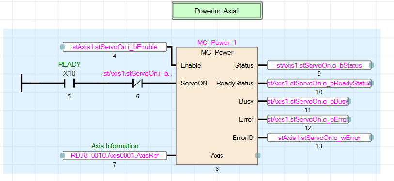394x181 pixels.
Task: Select the stAxis1.stServoOn.o_bReadyStatus output variable
Action: tap(319, 84)
